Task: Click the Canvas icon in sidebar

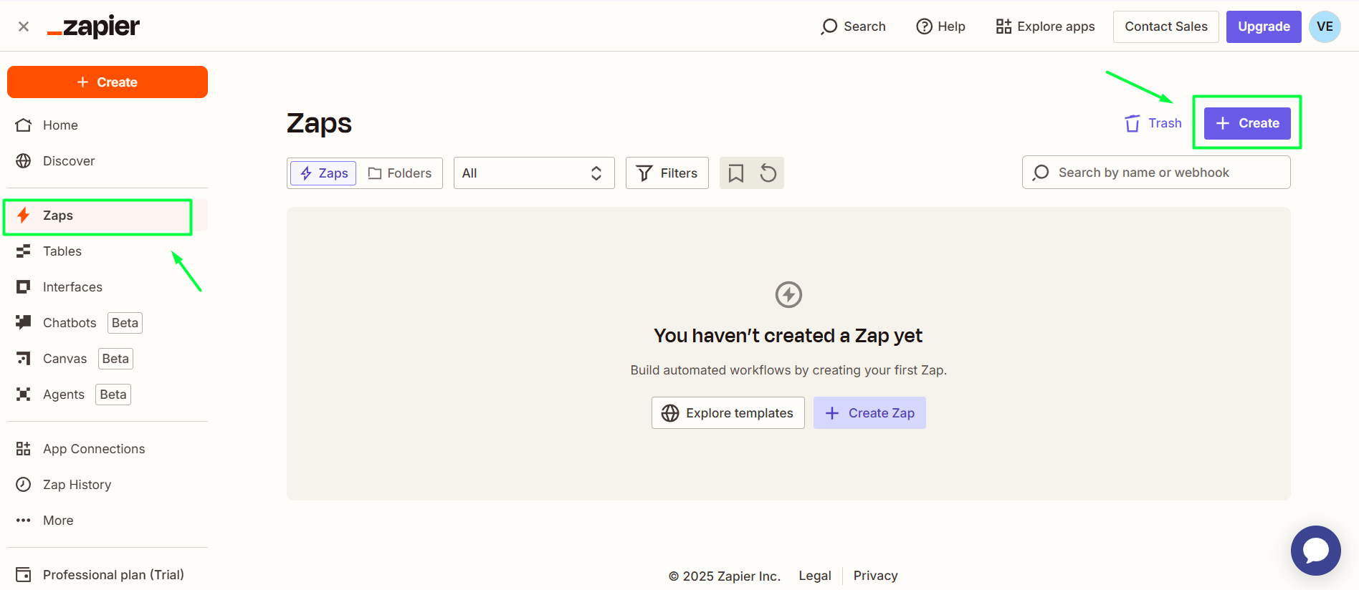Action: point(24,358)
